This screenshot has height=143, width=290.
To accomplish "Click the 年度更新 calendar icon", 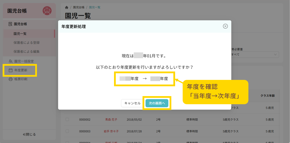I will (10, 70).
